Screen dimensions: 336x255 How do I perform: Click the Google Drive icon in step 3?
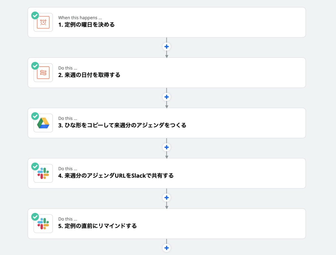coord(43,123)
